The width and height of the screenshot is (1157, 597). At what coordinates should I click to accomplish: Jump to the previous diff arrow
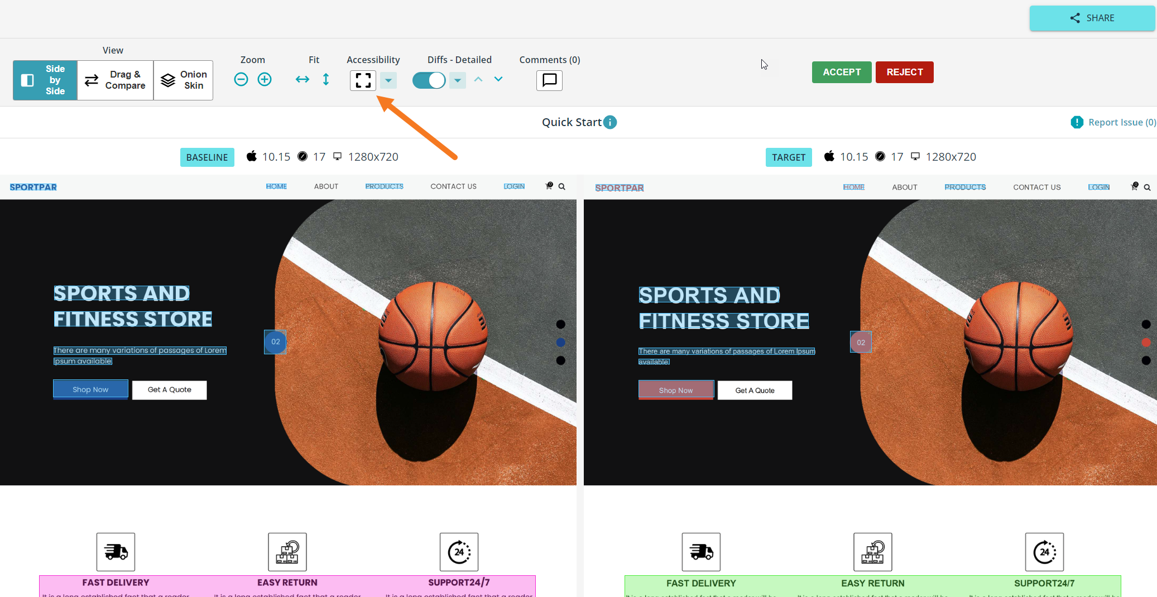tap(478, 80)
